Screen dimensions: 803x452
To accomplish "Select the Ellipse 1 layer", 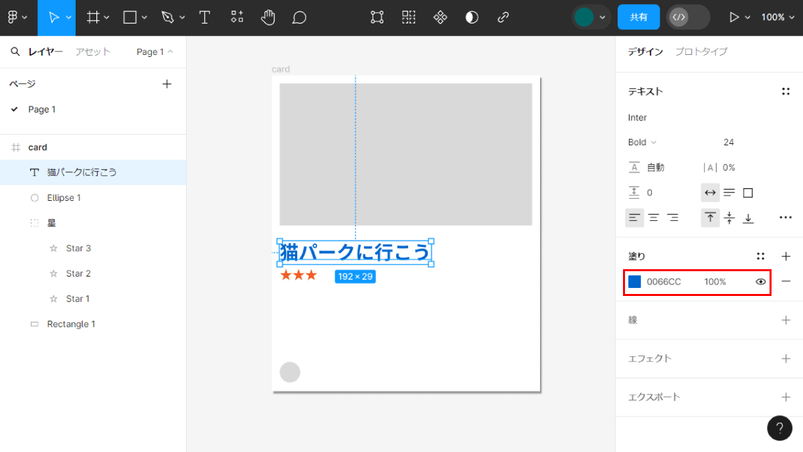I will click(x=93, y=198).
